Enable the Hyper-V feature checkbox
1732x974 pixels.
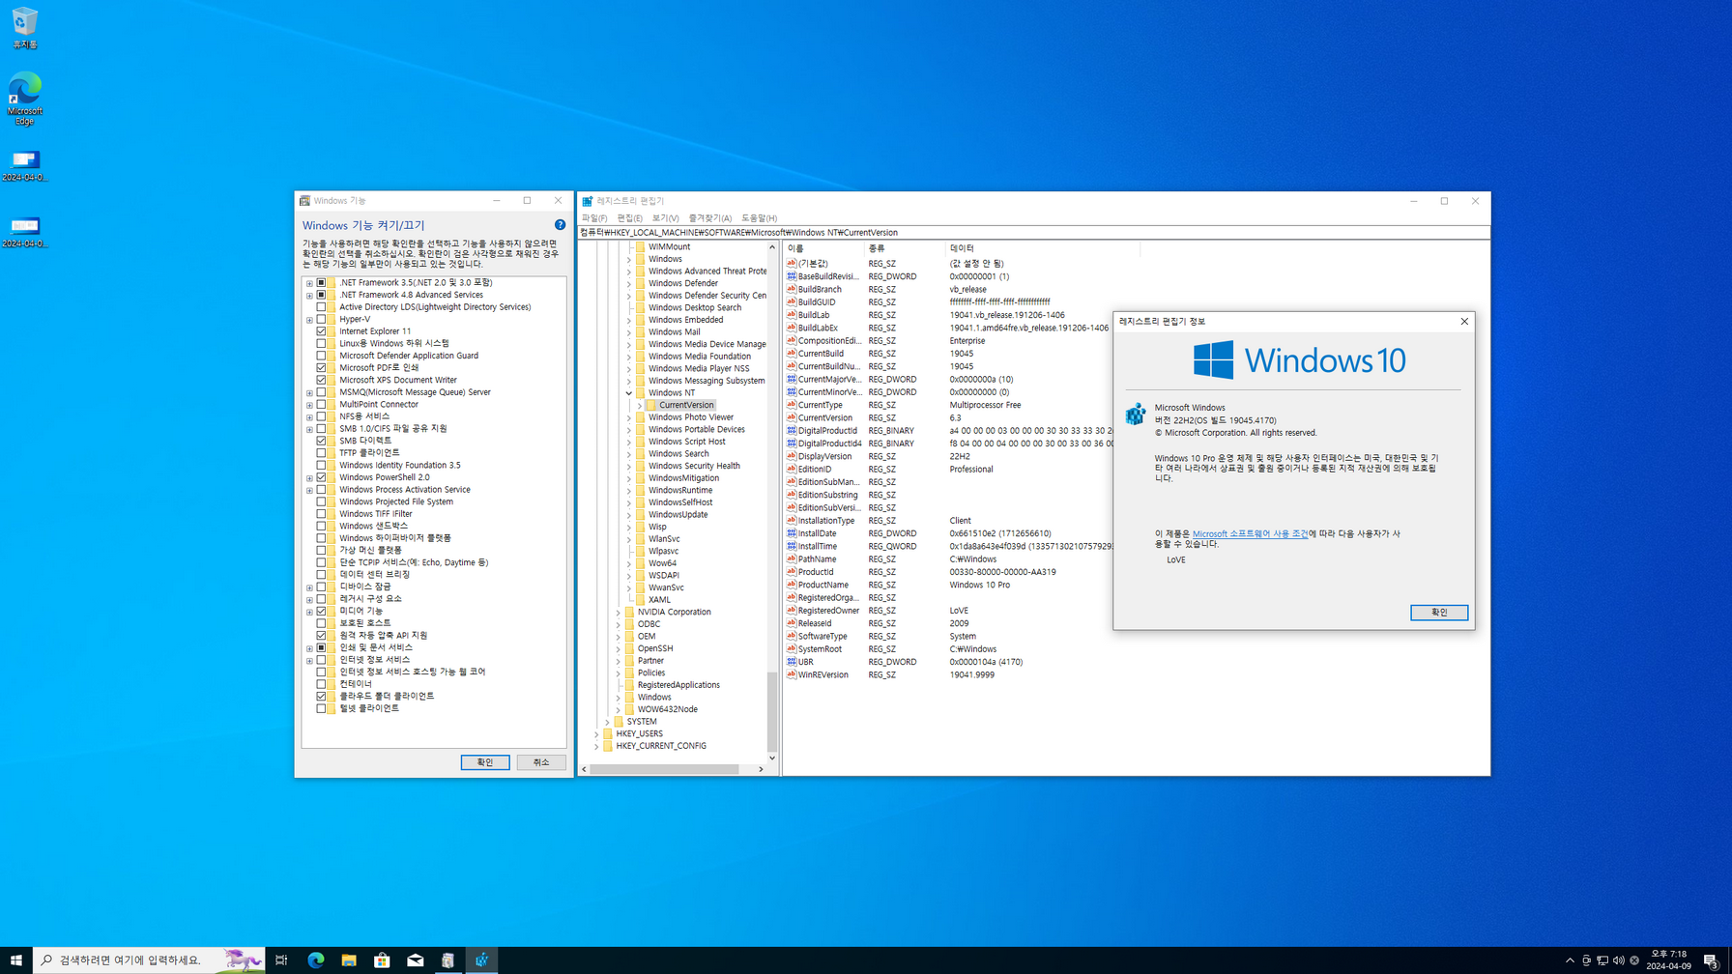tap(322, 319)
